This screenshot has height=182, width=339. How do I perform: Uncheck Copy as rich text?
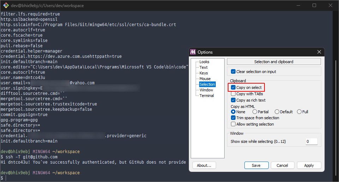[233, 100]
